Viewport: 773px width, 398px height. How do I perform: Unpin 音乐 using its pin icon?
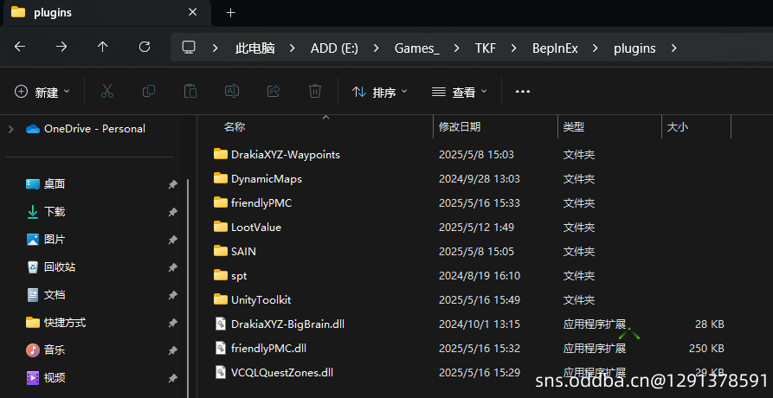tap(172, 350)
